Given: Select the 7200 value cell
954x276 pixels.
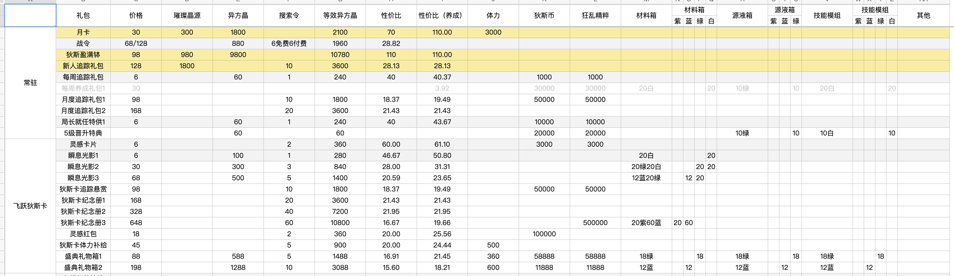Looking at the screenshot, I should tap(340, 211).
